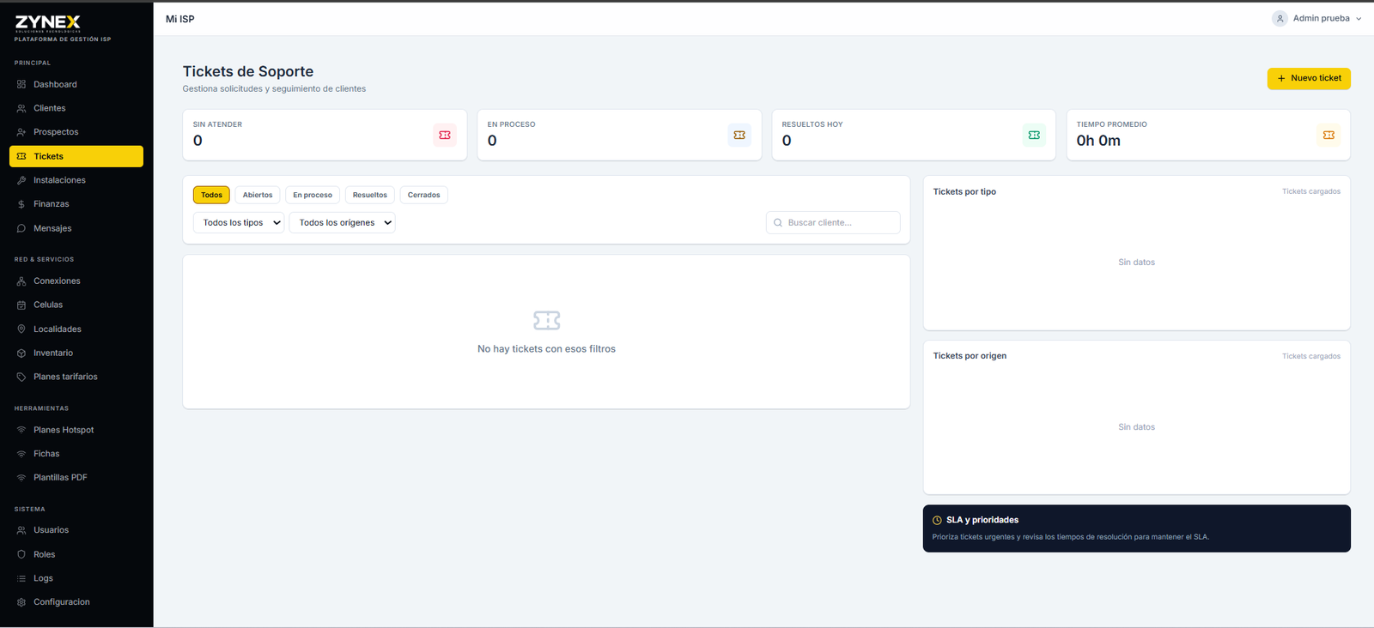The height and width of the screenshot is (628, 1374).
Task: Open the Tickets sidebar item
Action: 76,156
